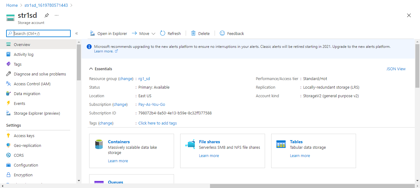The image size is (420, 188).
Task: Click the sidebar vertical scrollbar thumb
Action: click(x=79, y=63)
